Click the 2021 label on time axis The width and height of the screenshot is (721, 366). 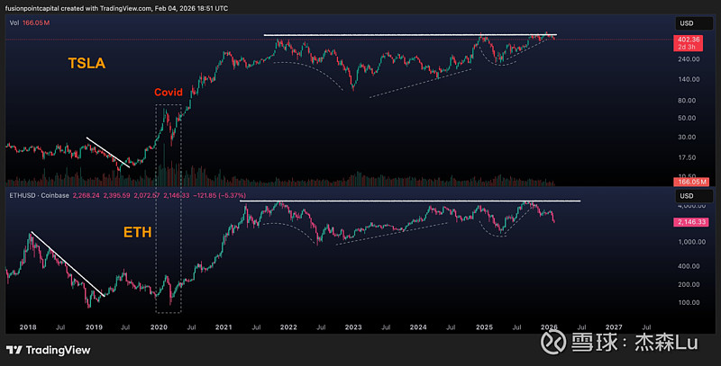pos(224,327)
